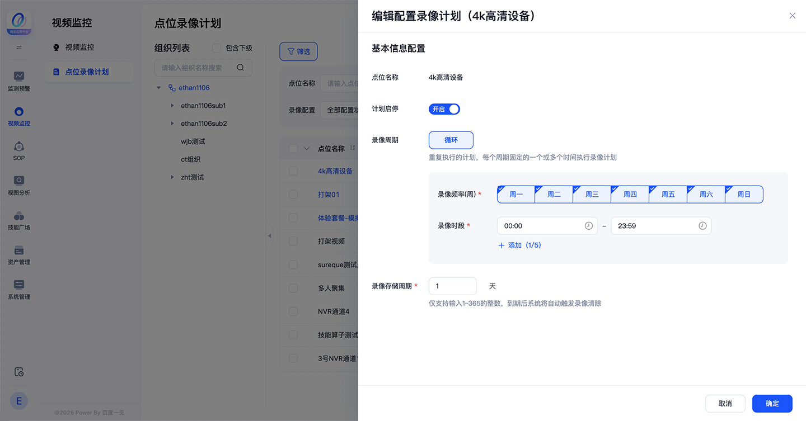Toggle 周六 recording day
806x421 pixels.
pos(706,194)
